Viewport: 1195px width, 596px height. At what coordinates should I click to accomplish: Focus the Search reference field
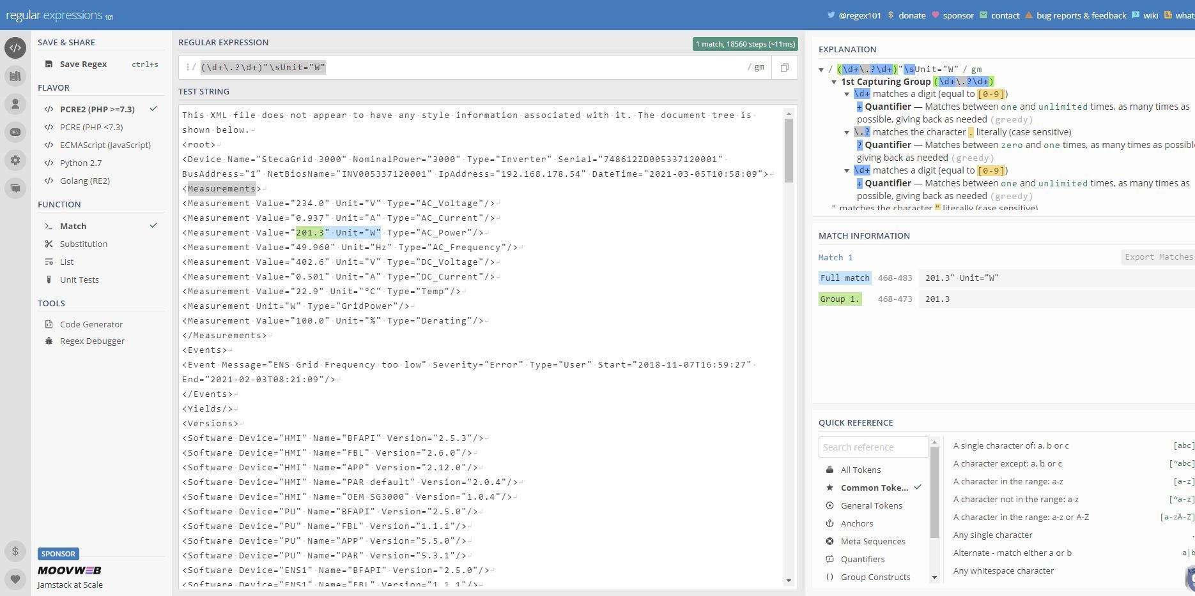point(873,447)
